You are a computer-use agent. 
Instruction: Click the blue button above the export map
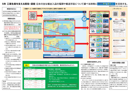[x=72, y=19]
